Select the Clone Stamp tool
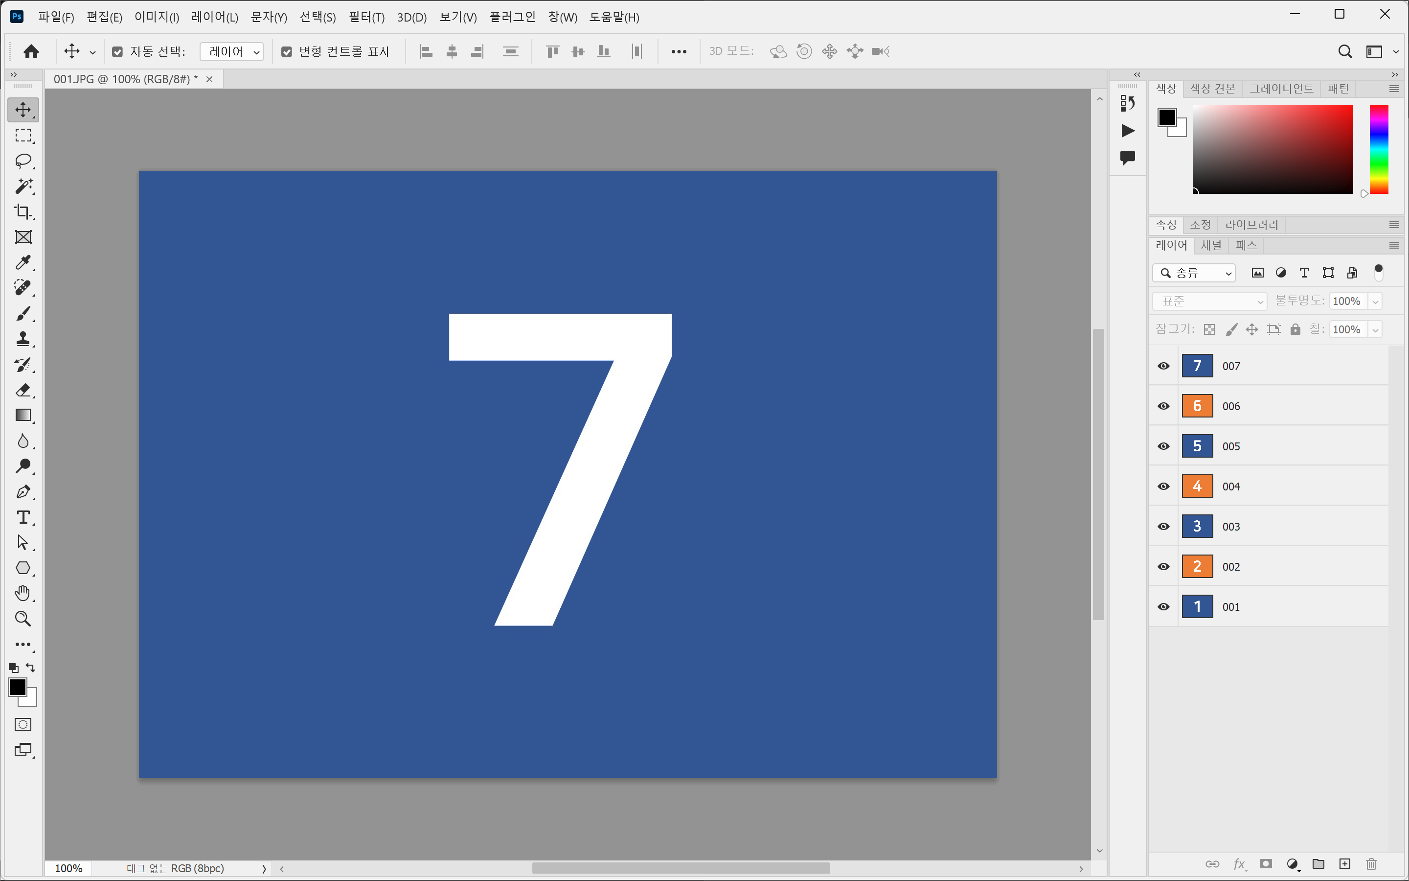The height and width of the screenshot is (881, 1409). click(x=23, y=339)
